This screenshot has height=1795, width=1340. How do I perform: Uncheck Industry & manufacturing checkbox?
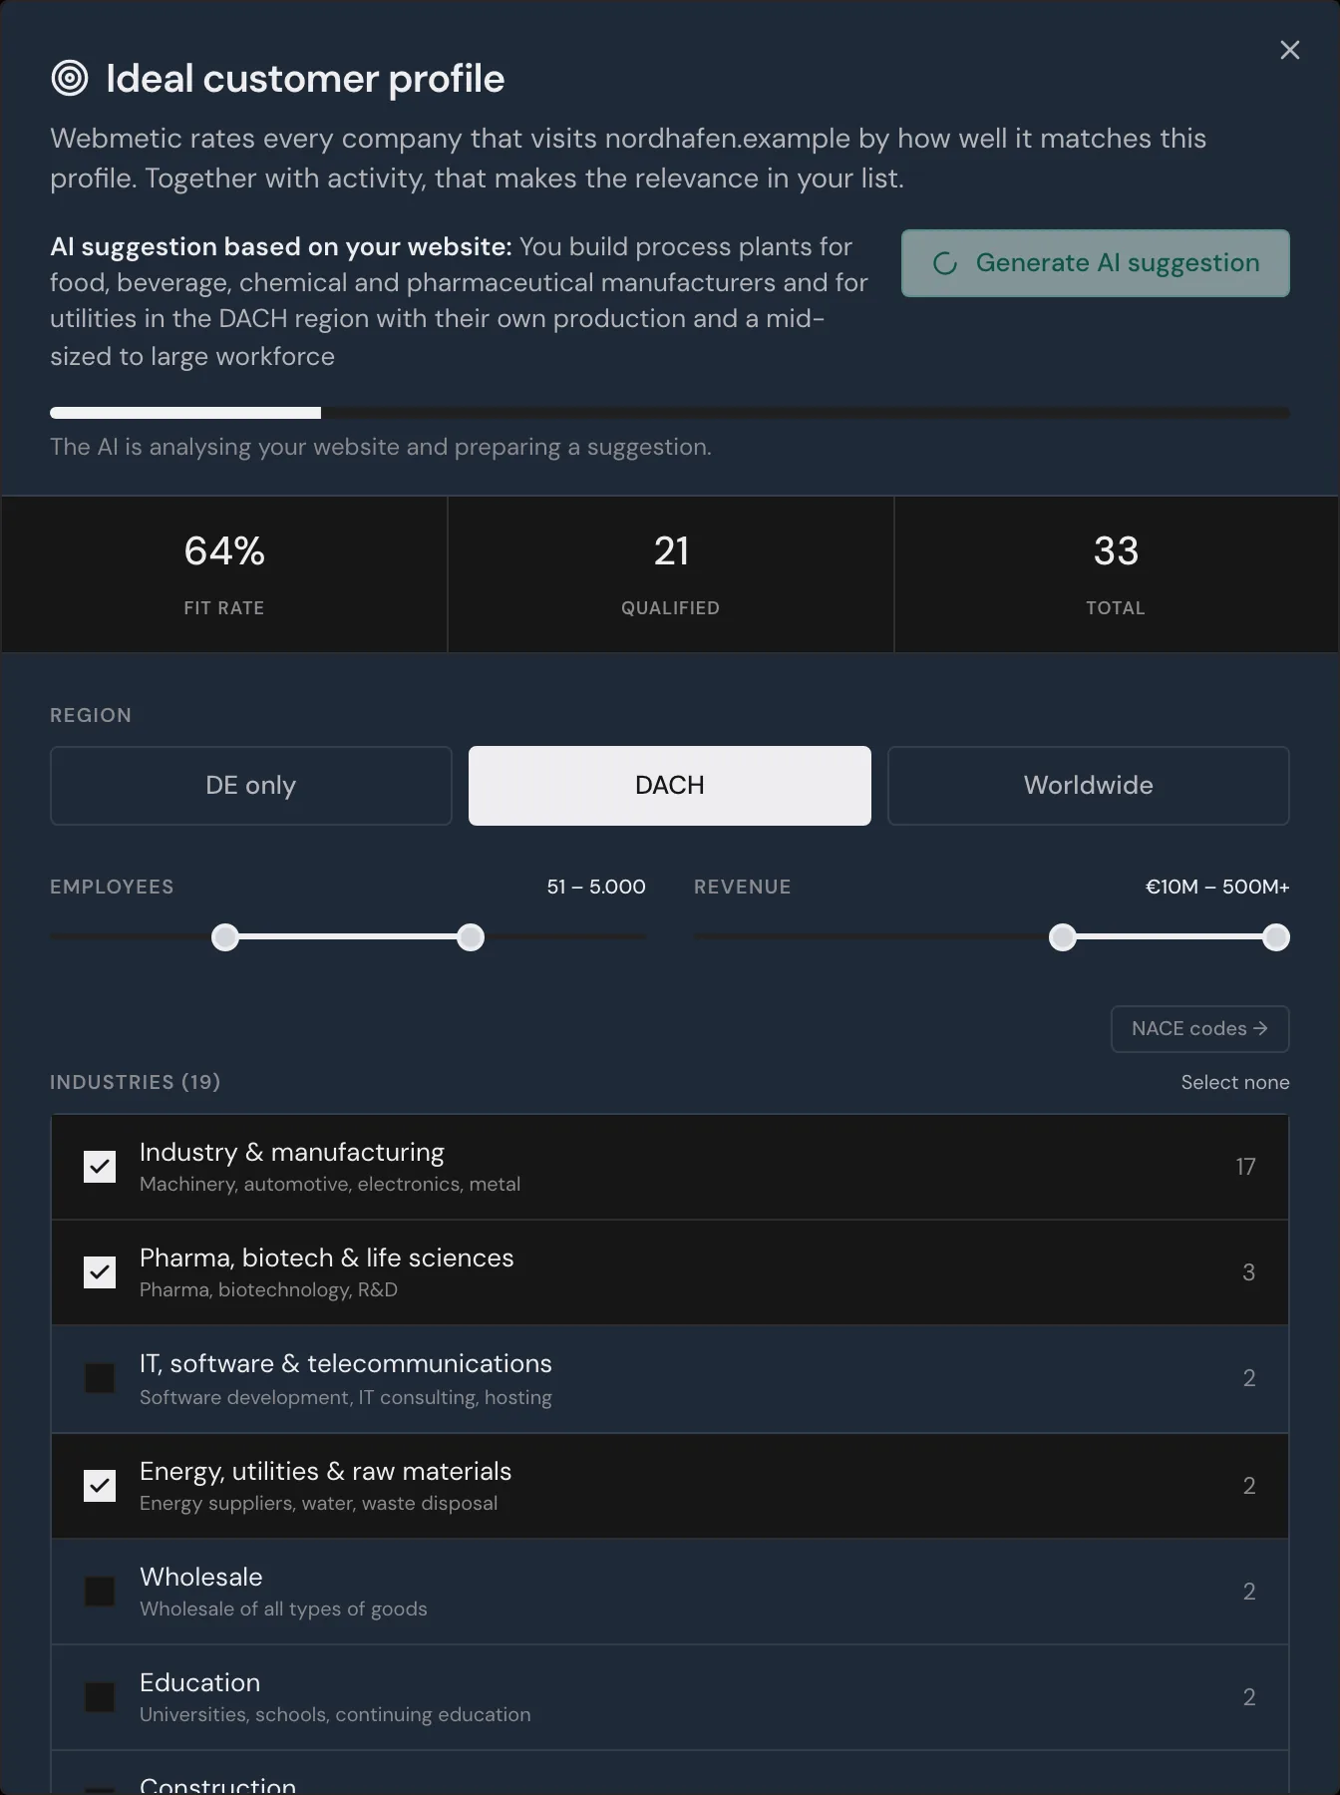100,1167
